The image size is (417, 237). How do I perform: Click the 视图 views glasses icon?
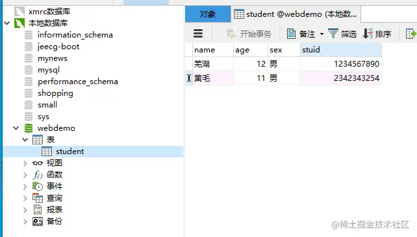tap(38, 163)
